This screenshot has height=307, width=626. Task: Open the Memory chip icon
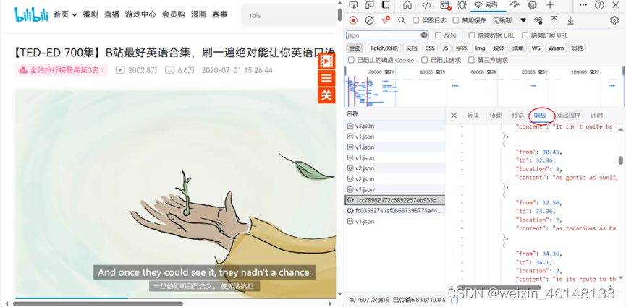(532, 5)
